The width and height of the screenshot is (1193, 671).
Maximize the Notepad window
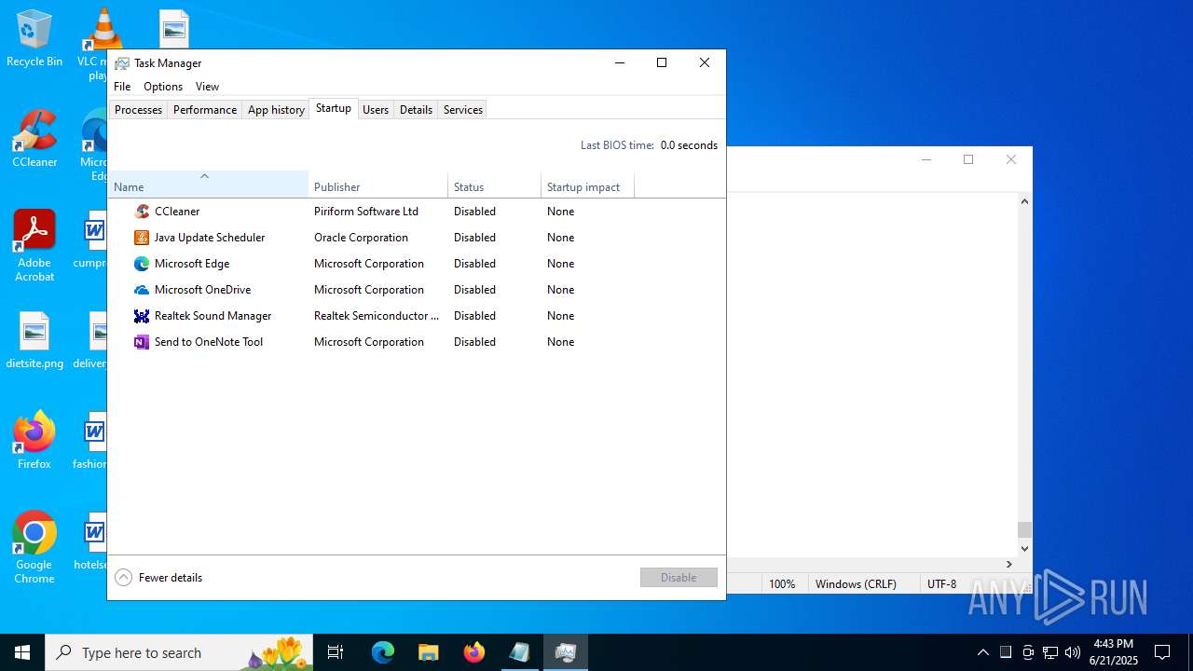coord(968,159)
